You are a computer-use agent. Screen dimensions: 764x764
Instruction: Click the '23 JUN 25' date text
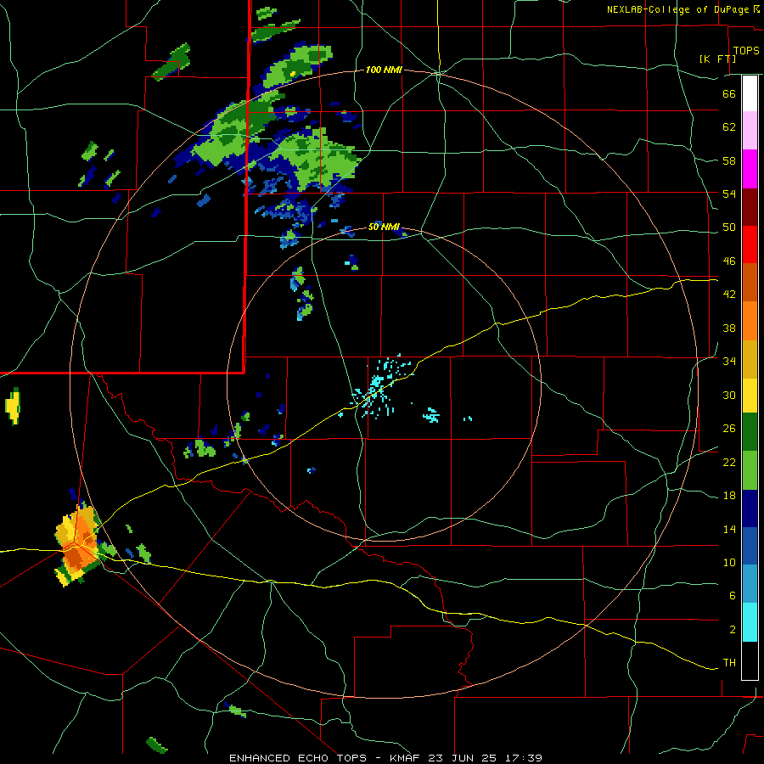coord(462,758)
